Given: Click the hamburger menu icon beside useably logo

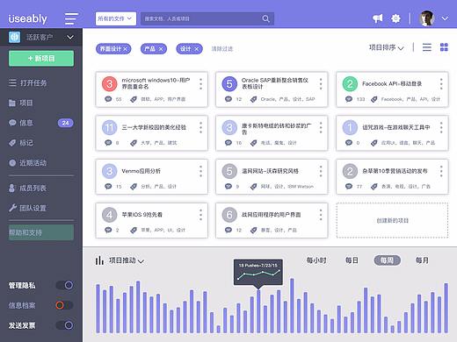Looking at the screenshot, I should (71, 18).
